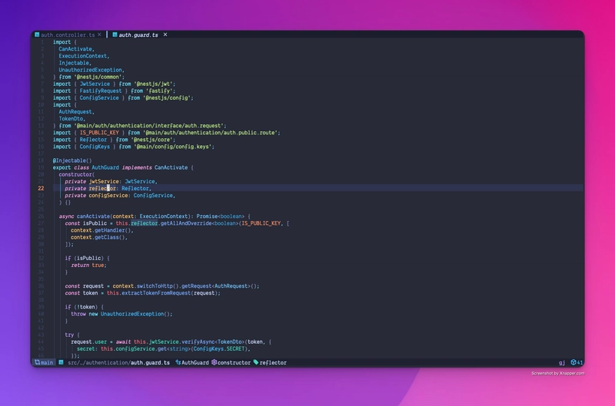
Task: Click the 'main' branch name in status bar
Action: 47,362
